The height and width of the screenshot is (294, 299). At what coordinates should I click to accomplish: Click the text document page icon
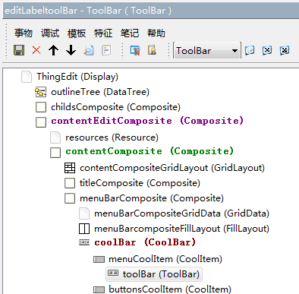pyautogui.click(x=106, y=50)
